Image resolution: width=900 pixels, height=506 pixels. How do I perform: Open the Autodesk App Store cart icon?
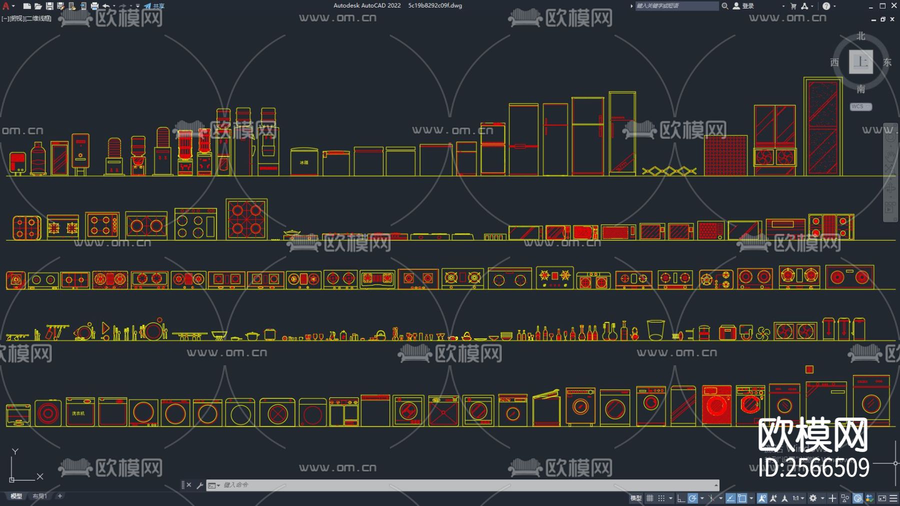793,6
